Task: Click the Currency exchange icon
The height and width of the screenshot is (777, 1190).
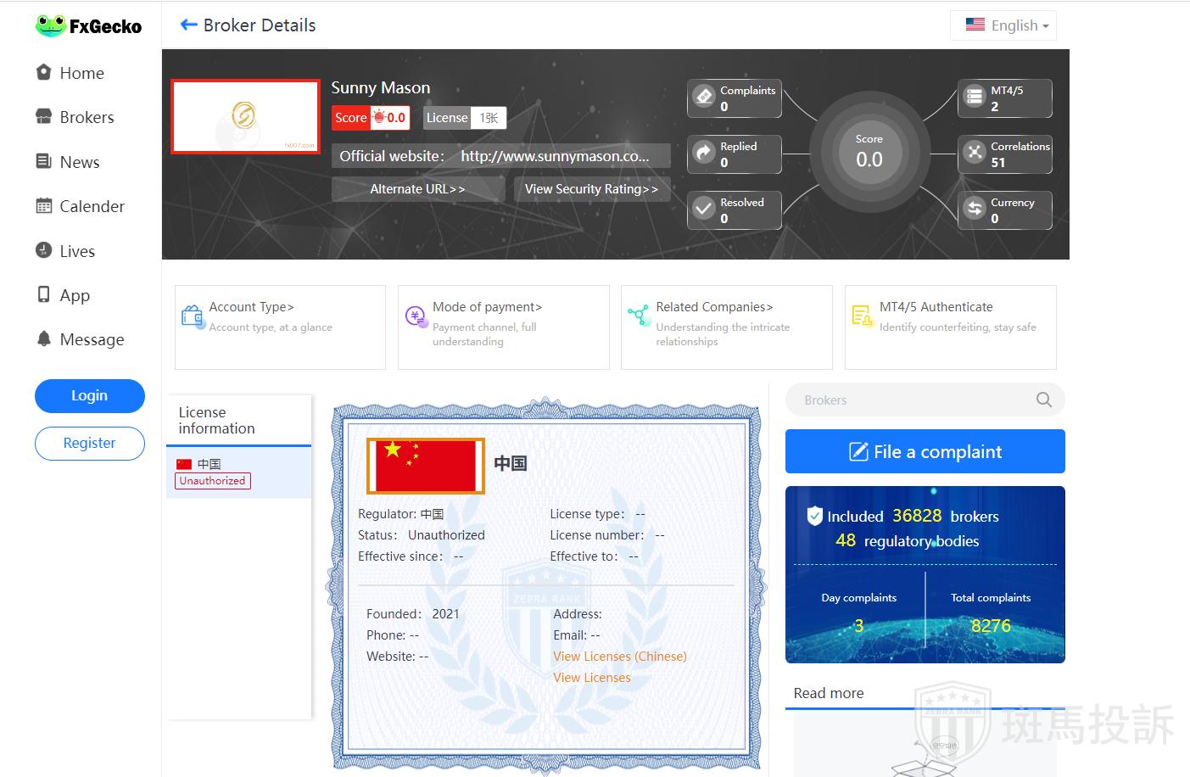Action: click(975, 209)
